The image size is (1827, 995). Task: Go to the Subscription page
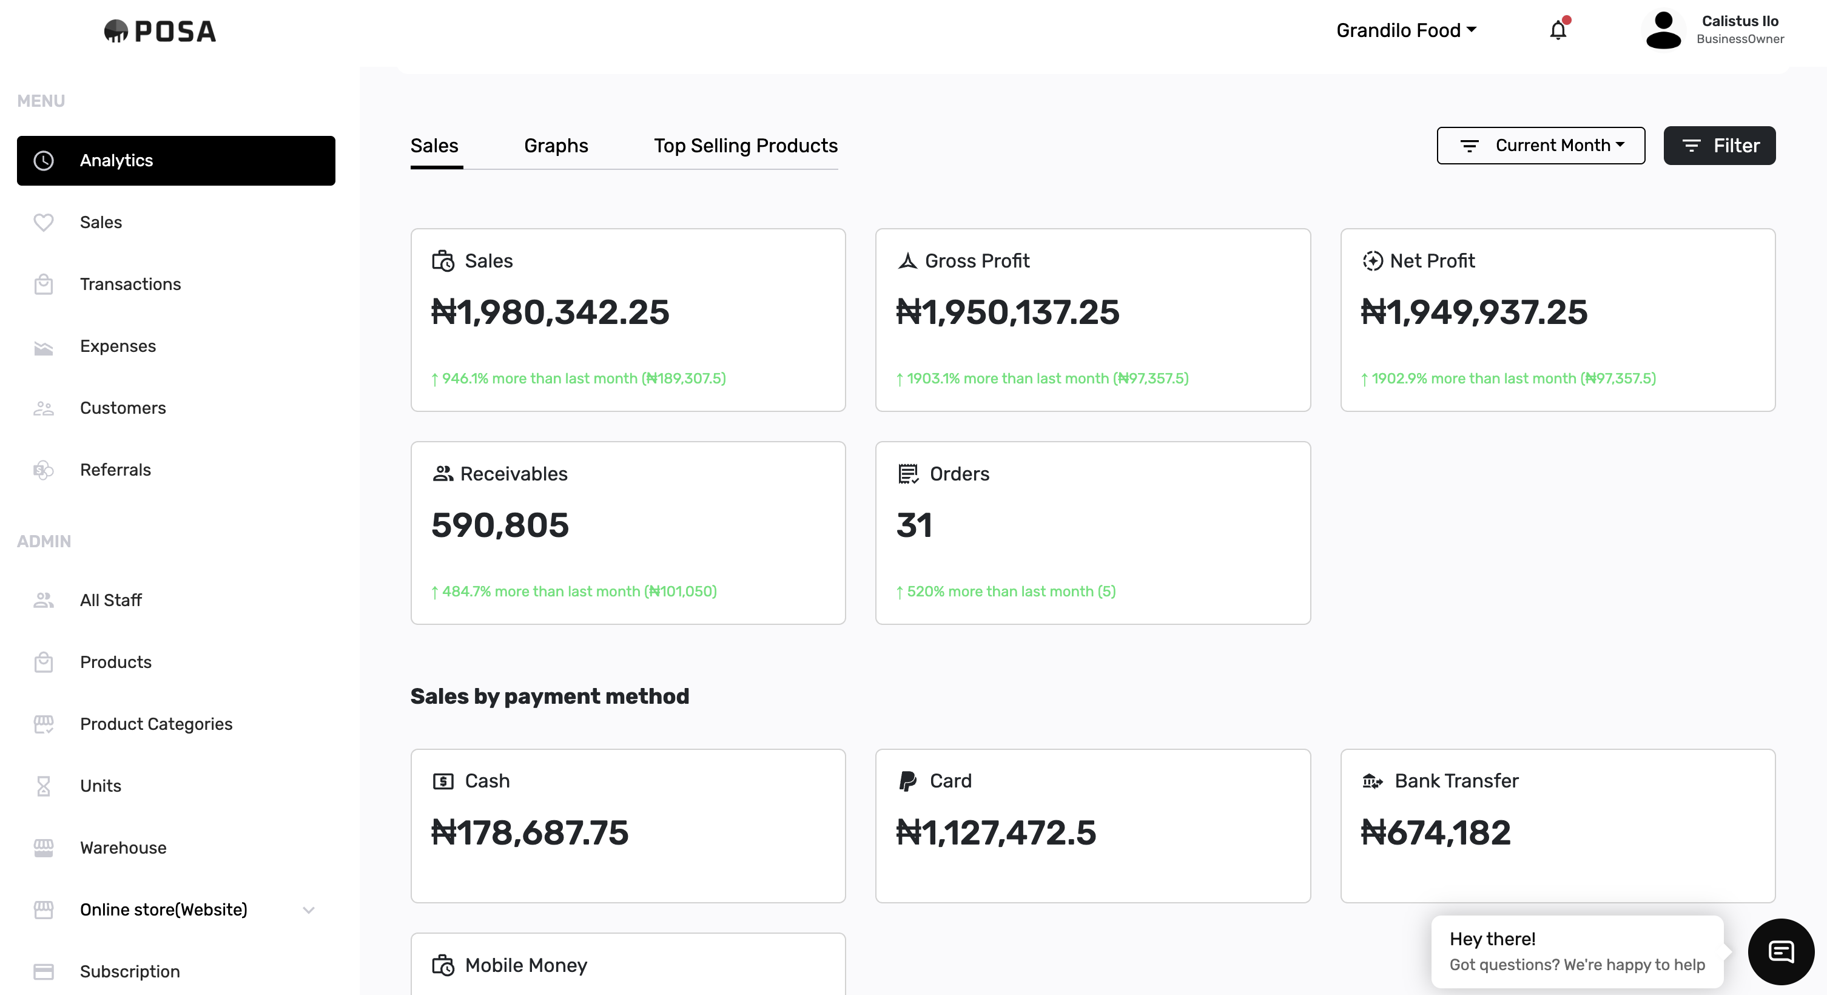click(130, 971)
